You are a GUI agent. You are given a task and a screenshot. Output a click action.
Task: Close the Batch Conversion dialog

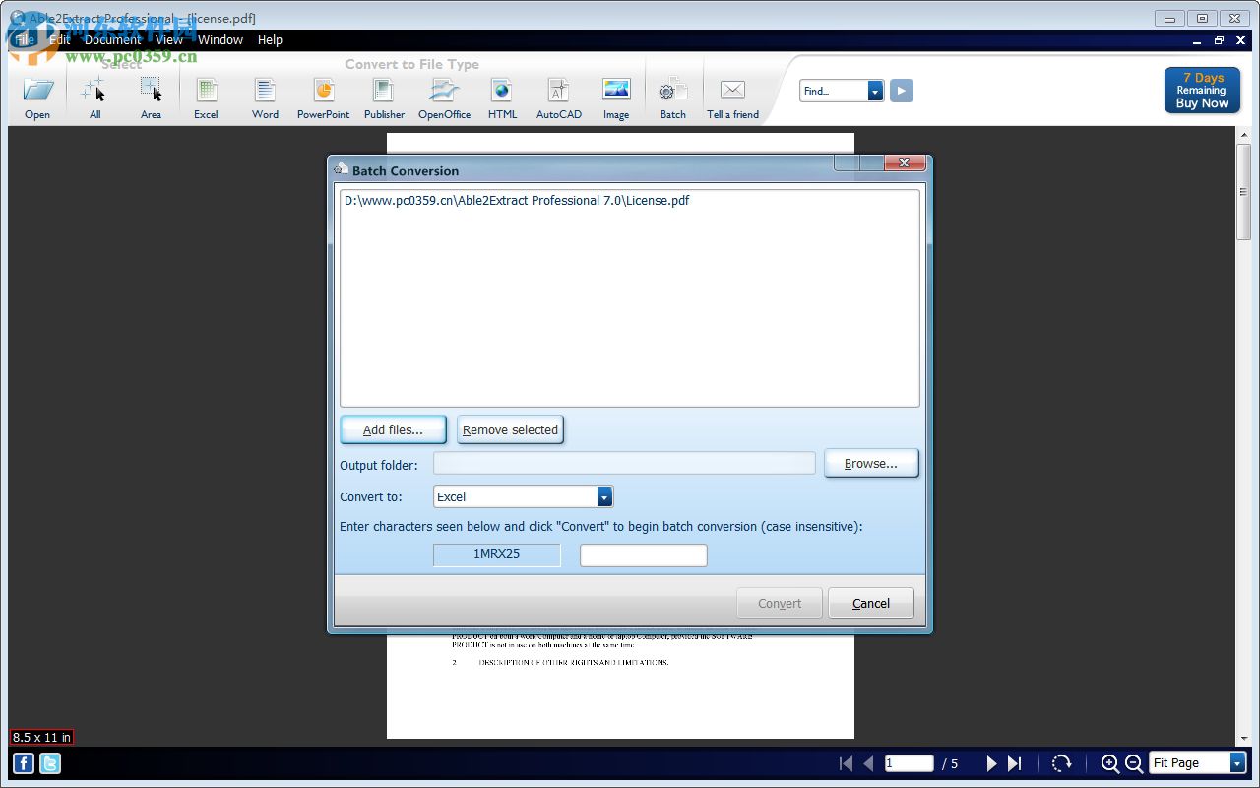(904, 164)
